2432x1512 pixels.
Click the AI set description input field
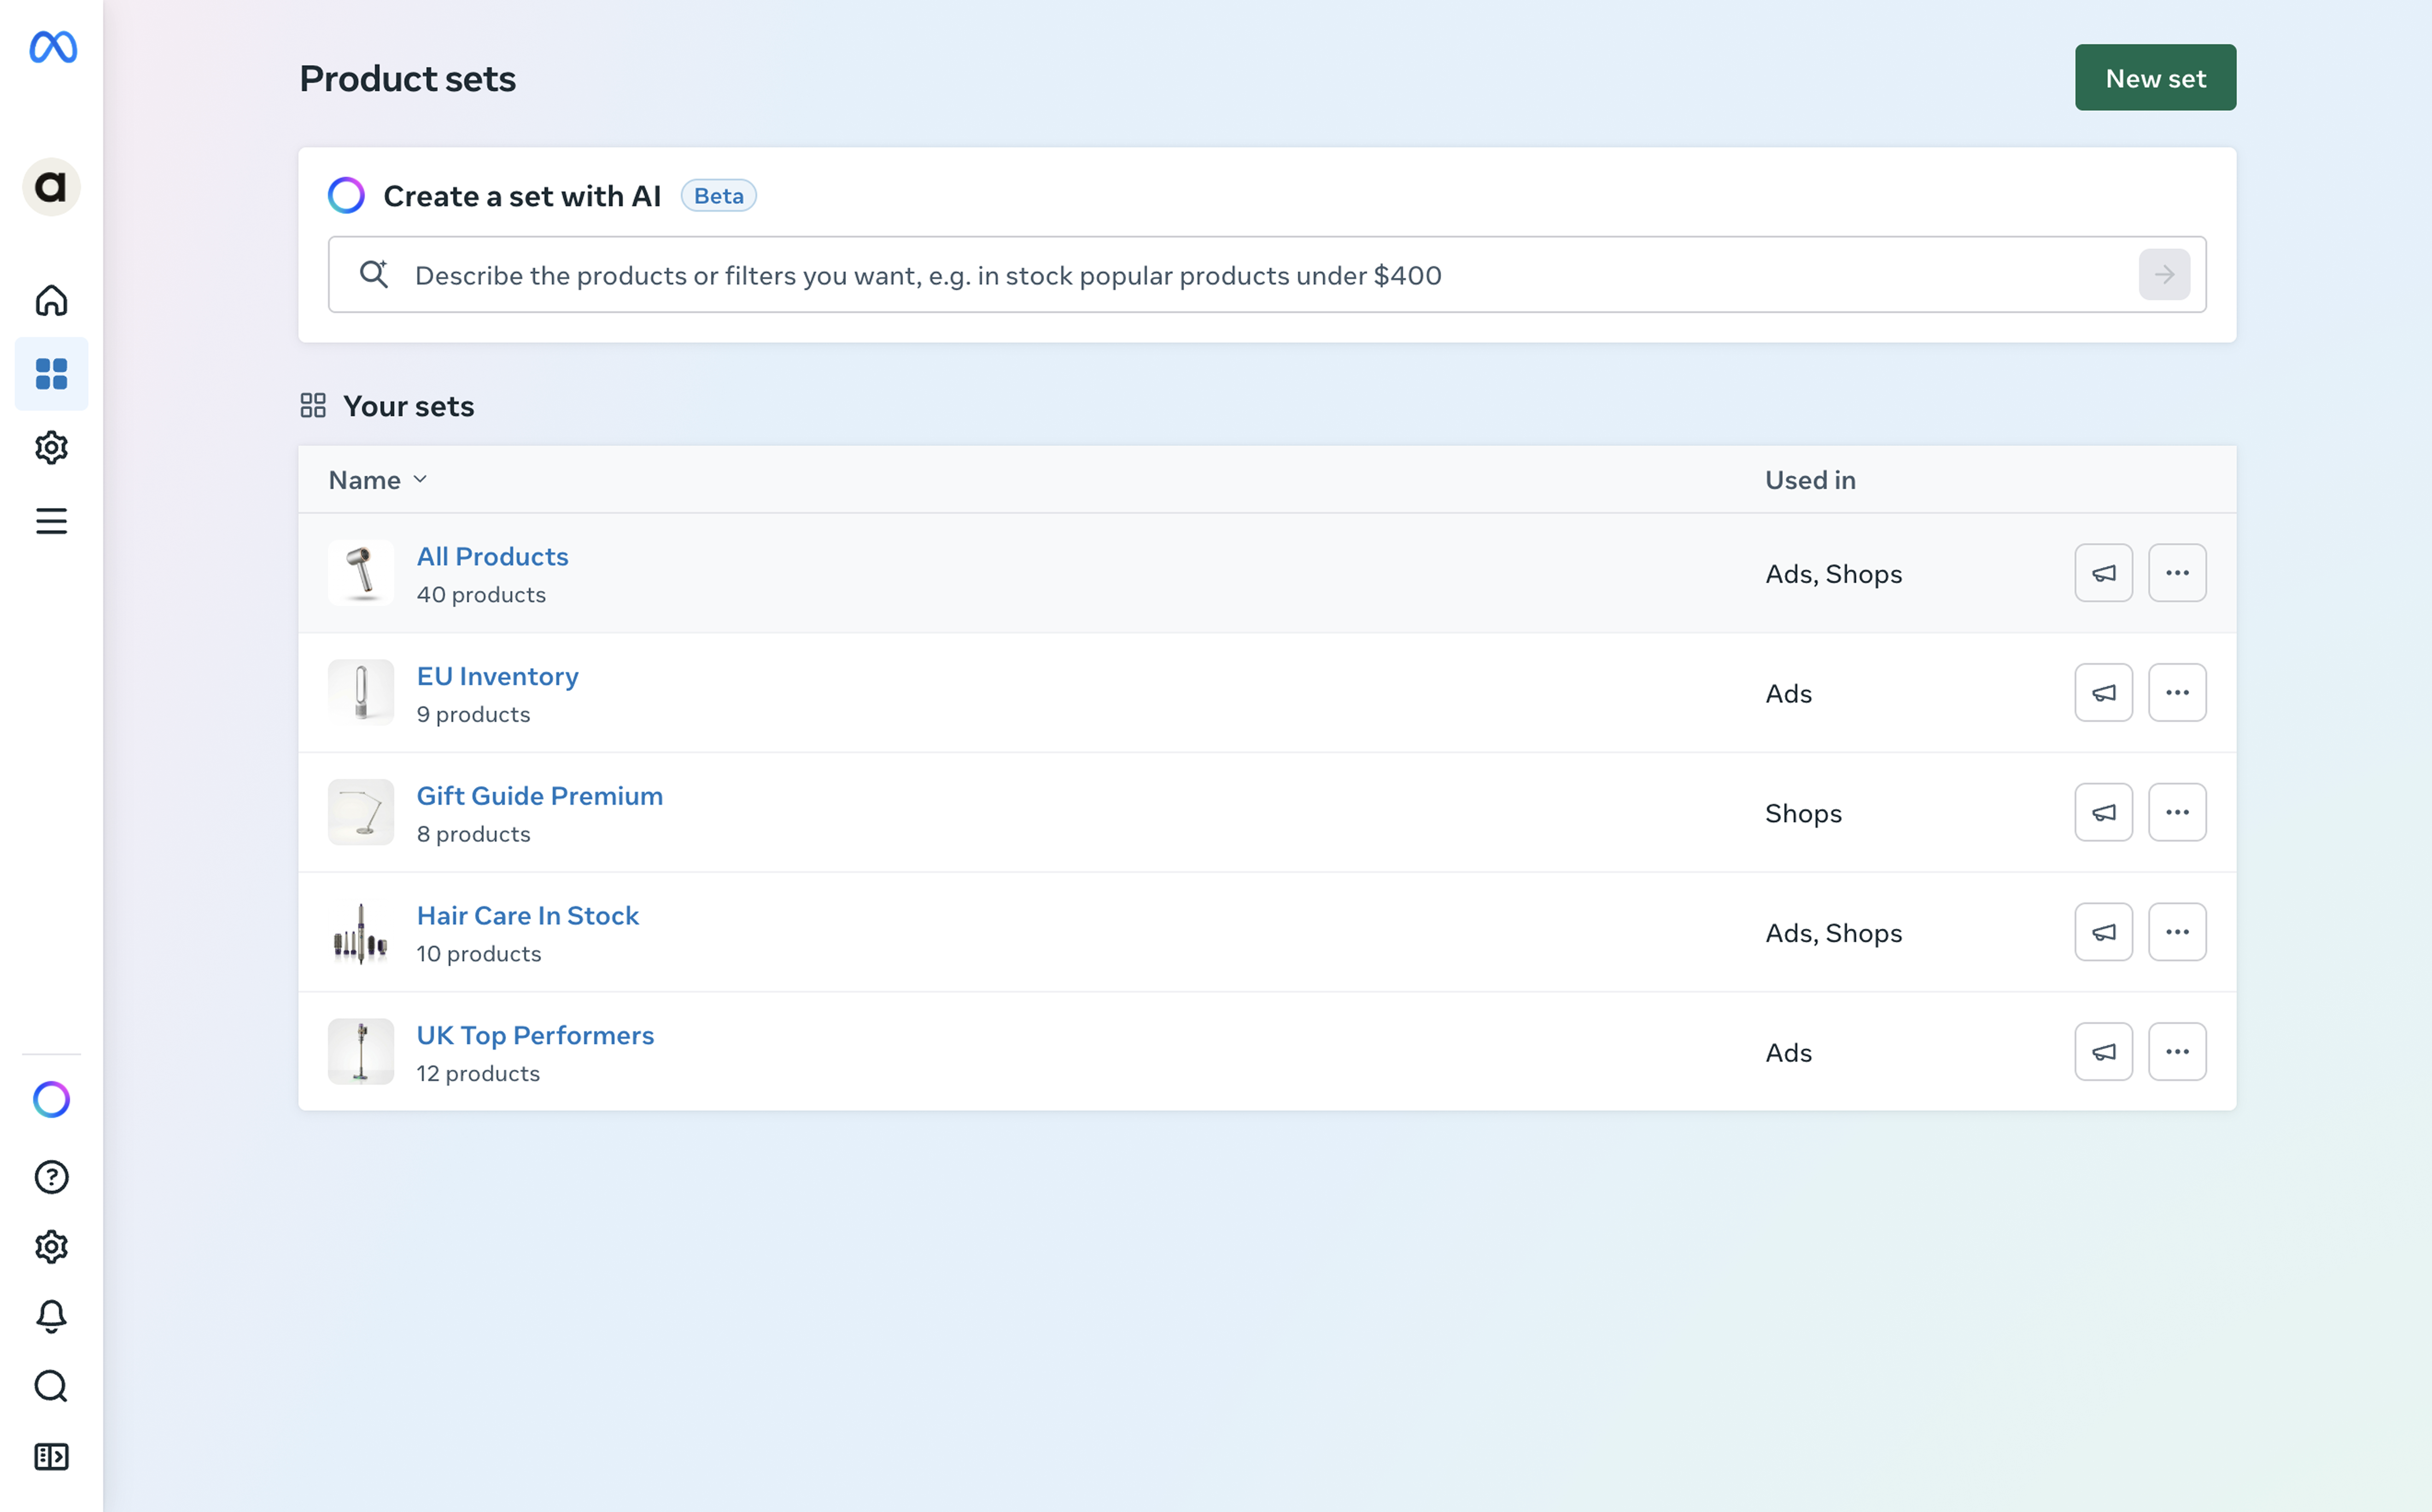(1261, 275)
